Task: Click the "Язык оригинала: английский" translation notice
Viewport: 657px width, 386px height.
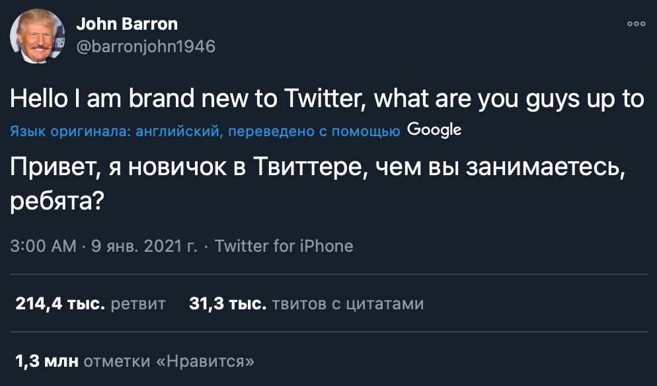Action: coord(114,132)
